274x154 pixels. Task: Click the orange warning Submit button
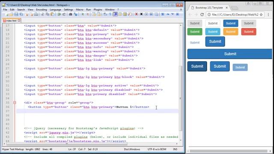[x=231, y=32]
